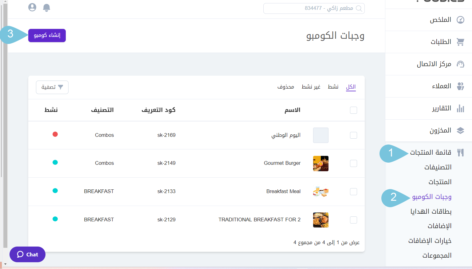Click the Chat bubble icon
The height and width of the screenshot is (269, 472).
20,254
